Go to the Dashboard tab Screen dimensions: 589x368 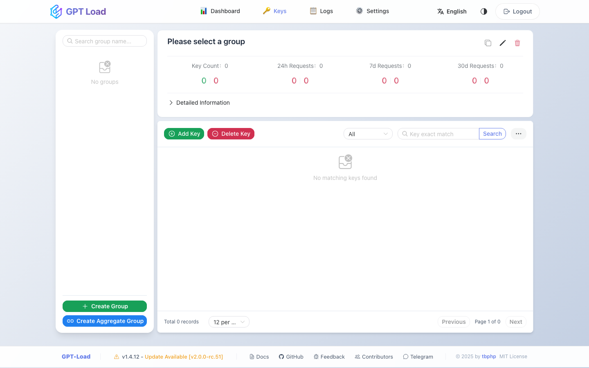[220, 11]
